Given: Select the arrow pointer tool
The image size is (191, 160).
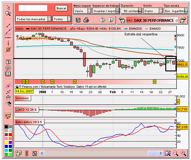Looking at the screenshot, I should [x=8, y=7].
